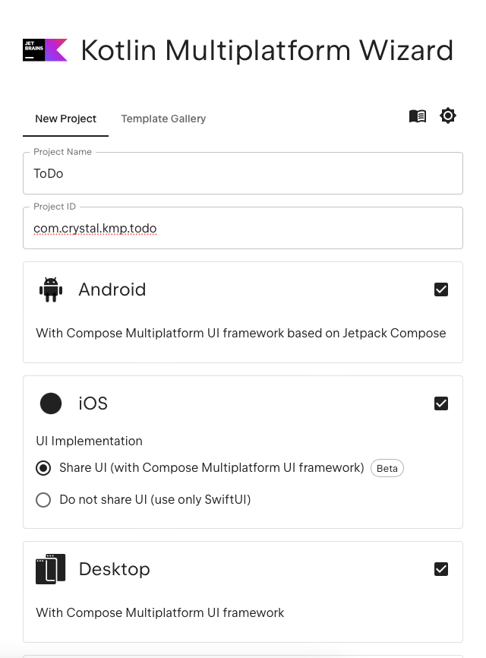Click the iOS heading text

coord(93,403)
